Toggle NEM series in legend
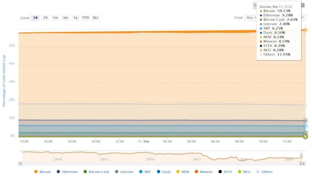 183,172
